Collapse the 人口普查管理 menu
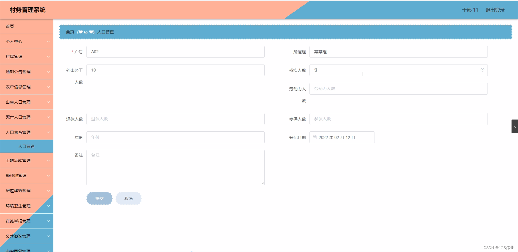 (x=26, y=132)
